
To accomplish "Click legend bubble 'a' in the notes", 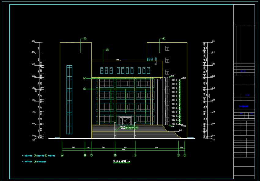I will [x=35, y=156].
